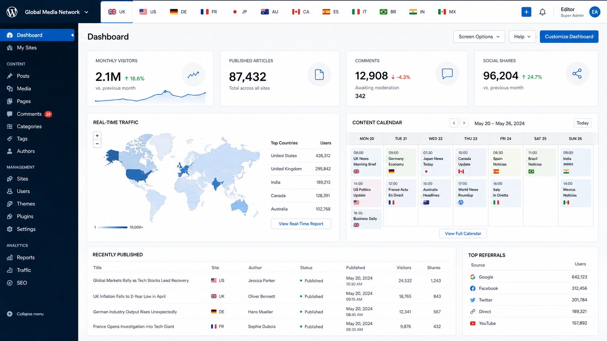Screen dimensions: 607x341
Task: Click the Media icon in sidebar
Action: point(10,88)
